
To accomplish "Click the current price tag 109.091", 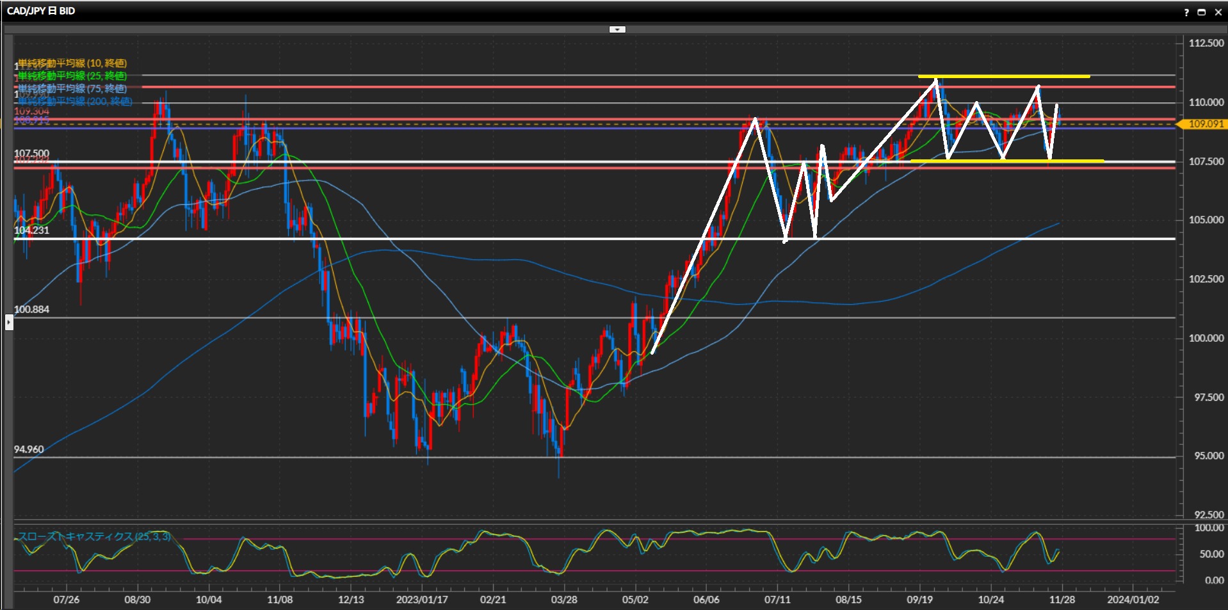I will (1205, 124).
